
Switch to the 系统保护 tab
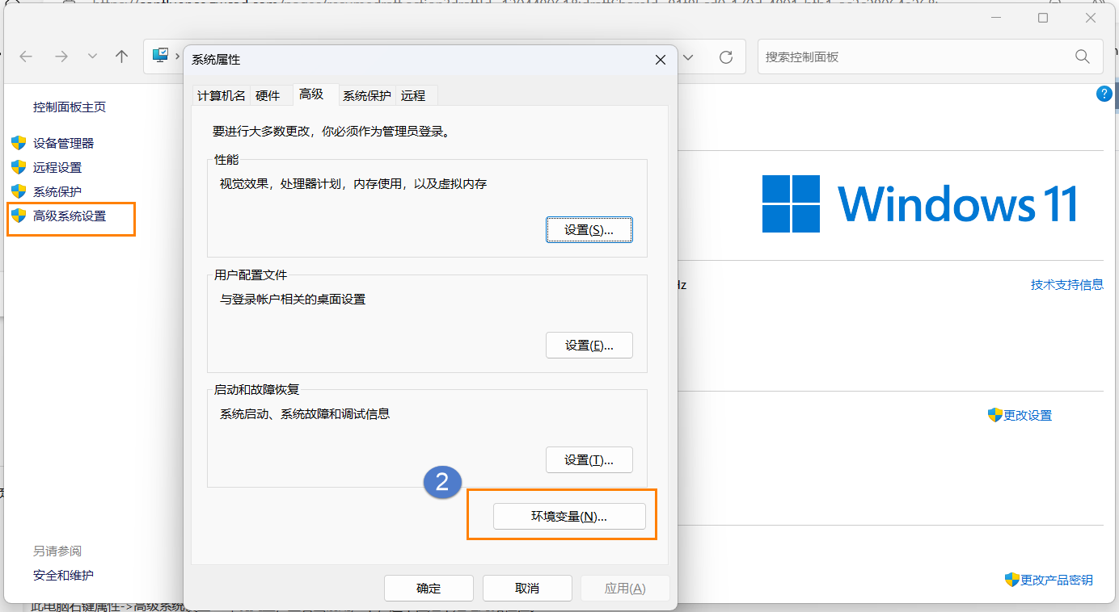click(x=366, y=95)
